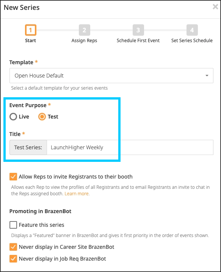This screenshot has width=221, height=272.
Task: Select the Live event purpose
Action: click(13, 117)
